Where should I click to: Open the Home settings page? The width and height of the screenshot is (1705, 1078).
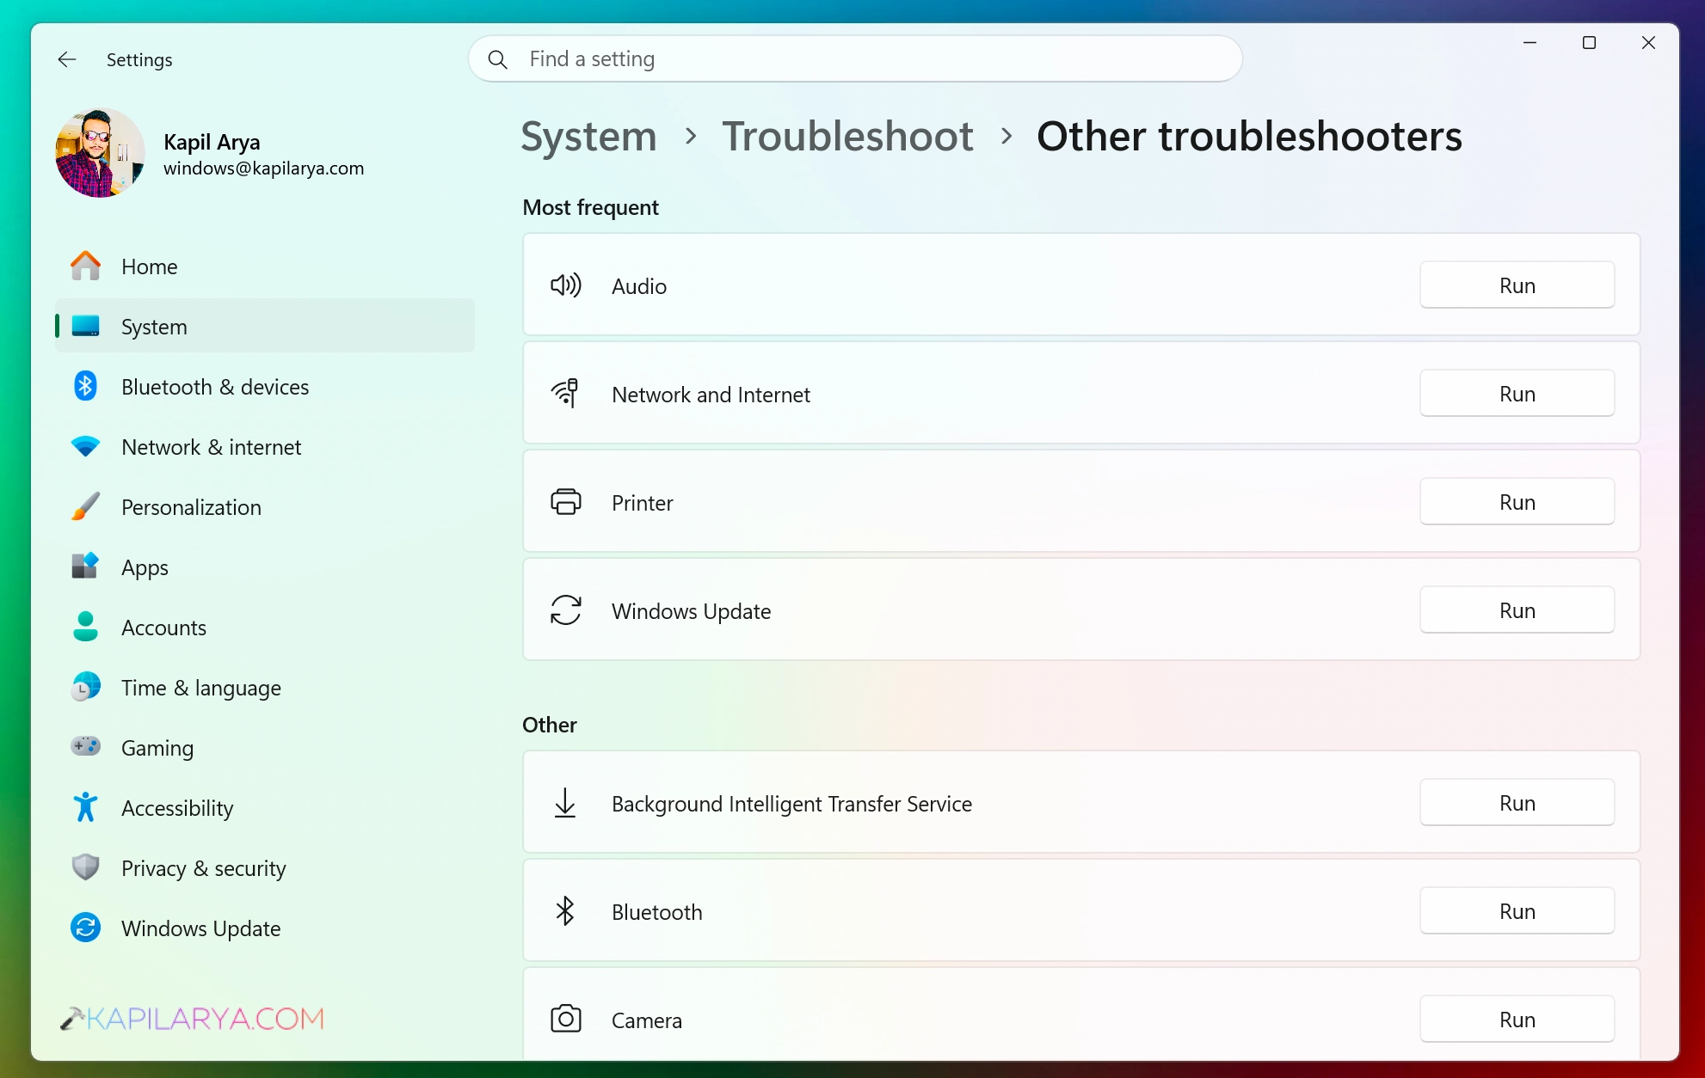(265, 266)
